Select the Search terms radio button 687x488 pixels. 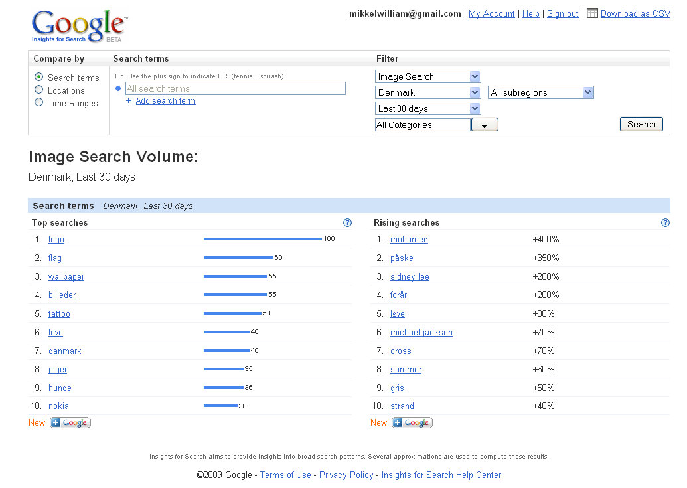[39, 77]
